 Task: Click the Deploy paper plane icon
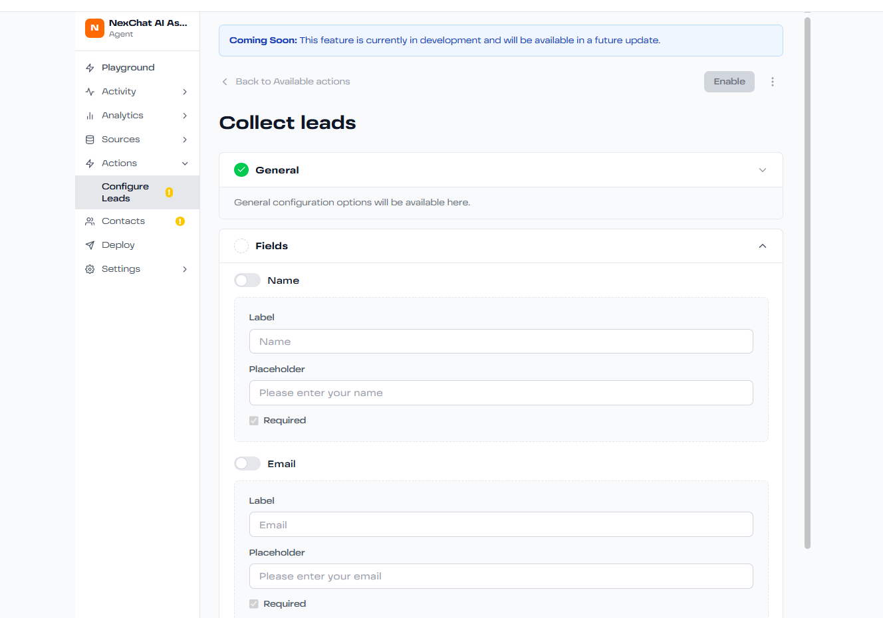90,245
